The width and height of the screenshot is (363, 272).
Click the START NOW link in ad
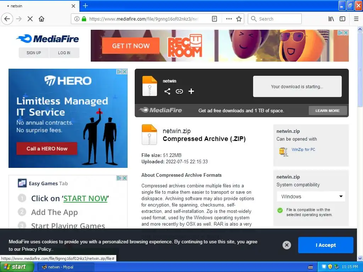tap(85, 198)
